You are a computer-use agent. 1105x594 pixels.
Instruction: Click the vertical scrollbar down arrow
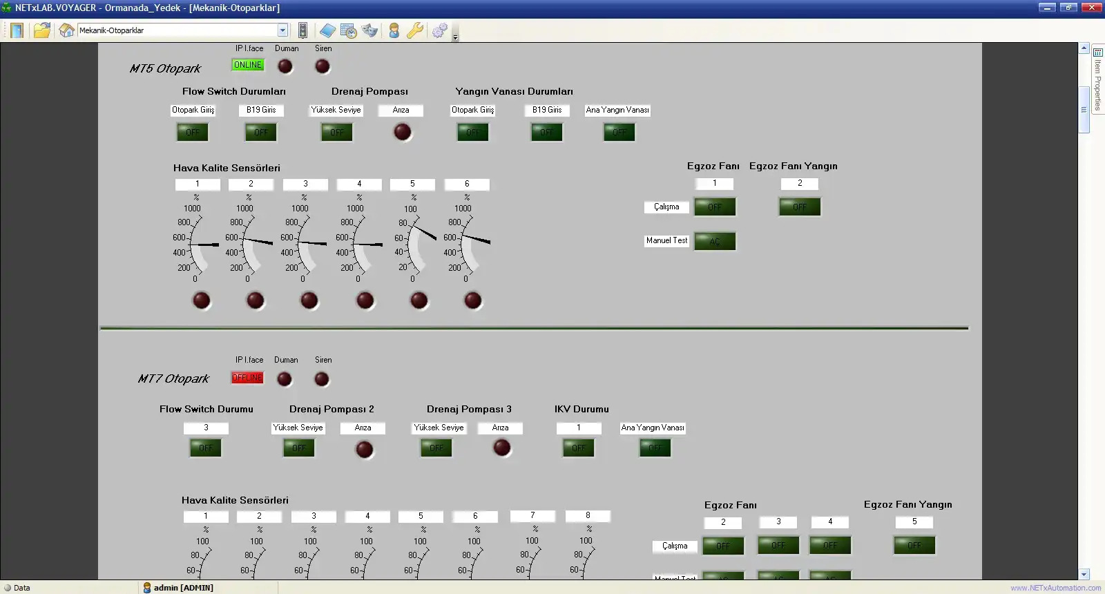pyautogui.click(x=1084, y=574)
